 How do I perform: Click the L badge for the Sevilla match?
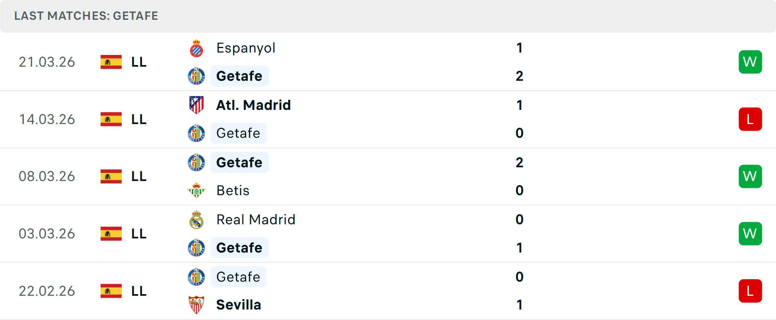750,291
